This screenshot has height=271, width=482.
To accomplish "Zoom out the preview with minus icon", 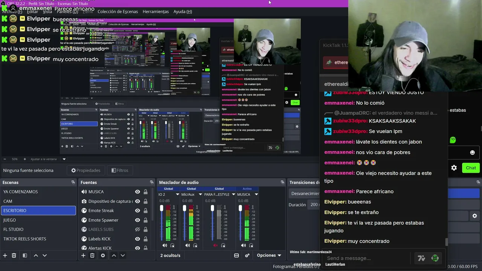I will tap(5, 159).
